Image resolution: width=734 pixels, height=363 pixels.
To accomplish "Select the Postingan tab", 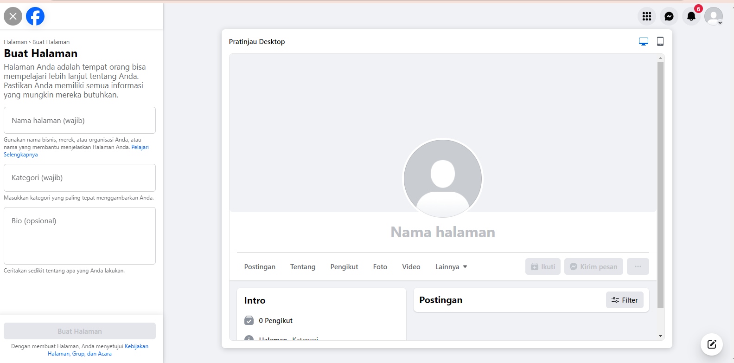I will pos(260,267).
